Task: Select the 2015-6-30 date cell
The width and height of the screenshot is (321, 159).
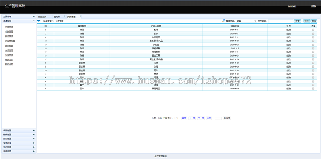Action: coord(234,59)
